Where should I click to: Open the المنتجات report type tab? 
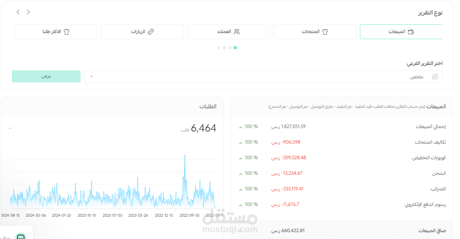[x=315, y=32]
